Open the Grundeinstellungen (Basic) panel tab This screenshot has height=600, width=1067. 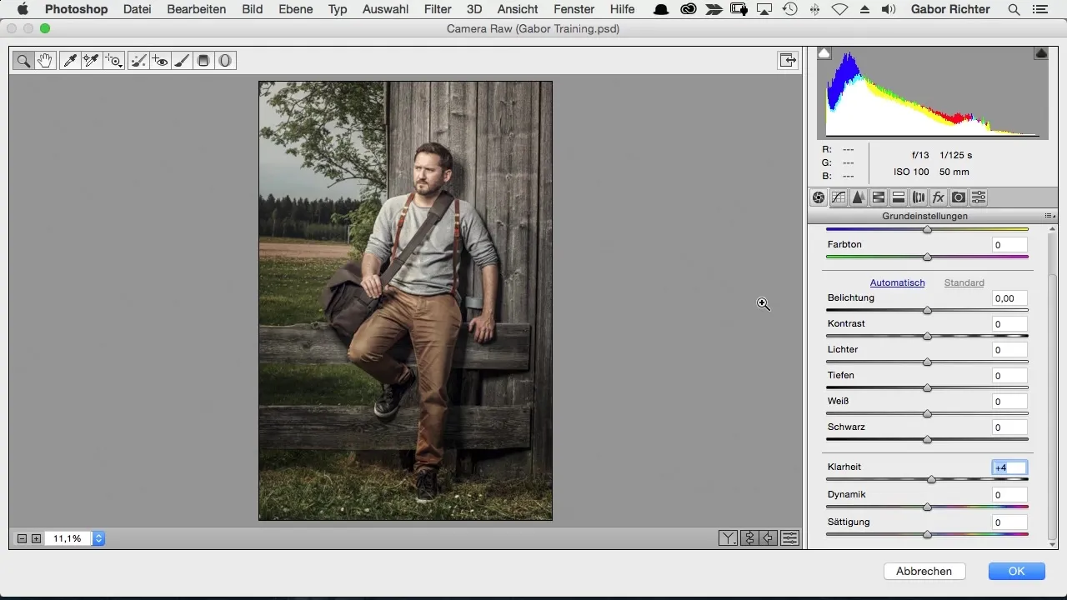click(x=819, y=197)
